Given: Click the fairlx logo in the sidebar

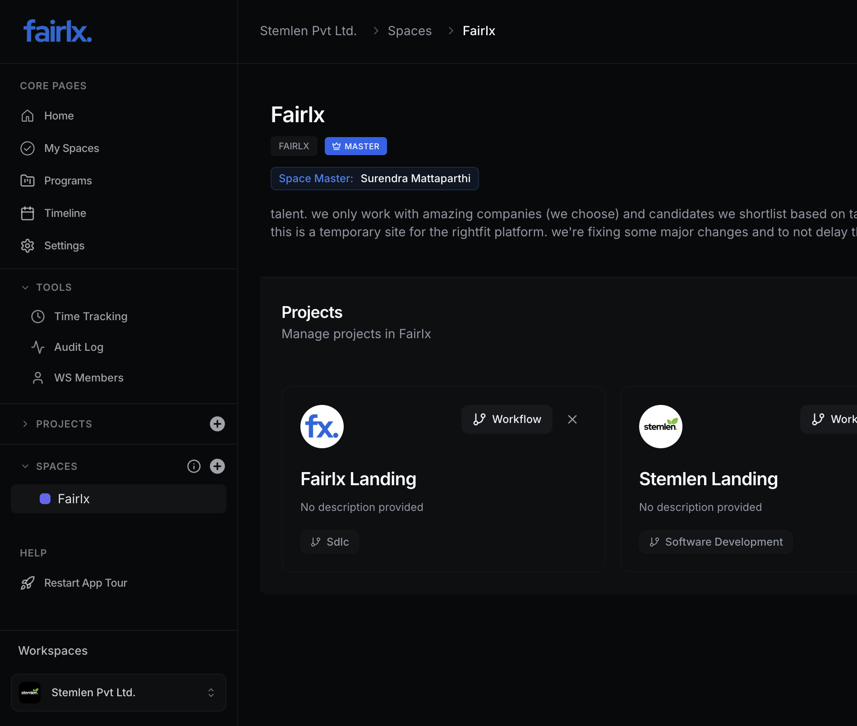Looking at the screenshot, I should pos(58,31).
